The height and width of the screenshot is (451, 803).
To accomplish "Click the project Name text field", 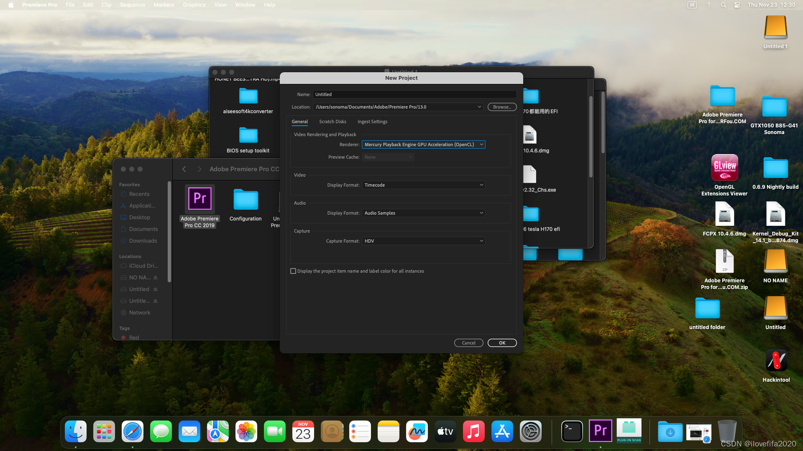I will tap(414, 94).
